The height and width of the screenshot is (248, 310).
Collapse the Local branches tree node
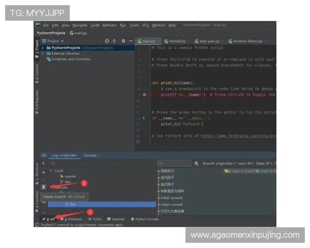tap(51, 171)
